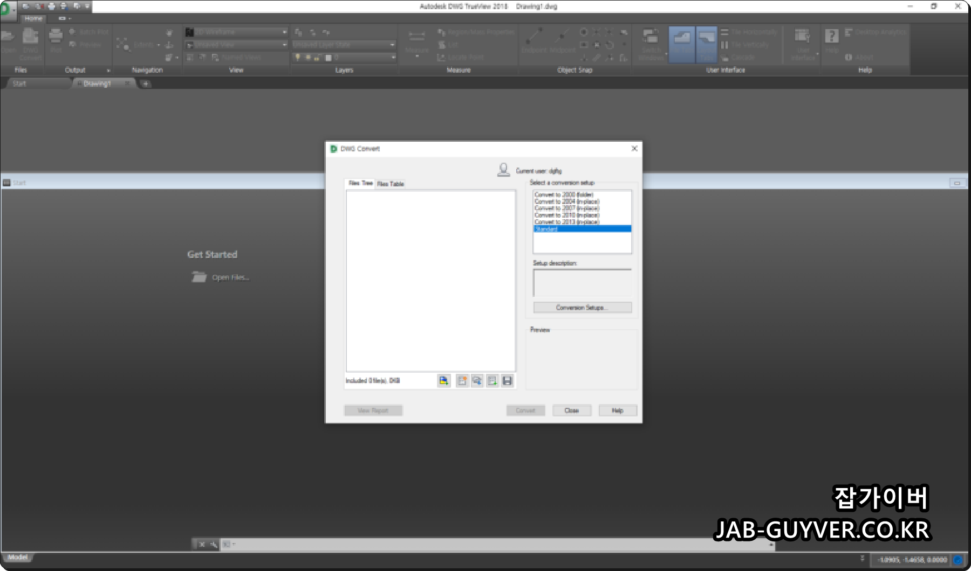Click the Add File icon in DWG Convert
971x571 pixels.
(x=443, y=381)
